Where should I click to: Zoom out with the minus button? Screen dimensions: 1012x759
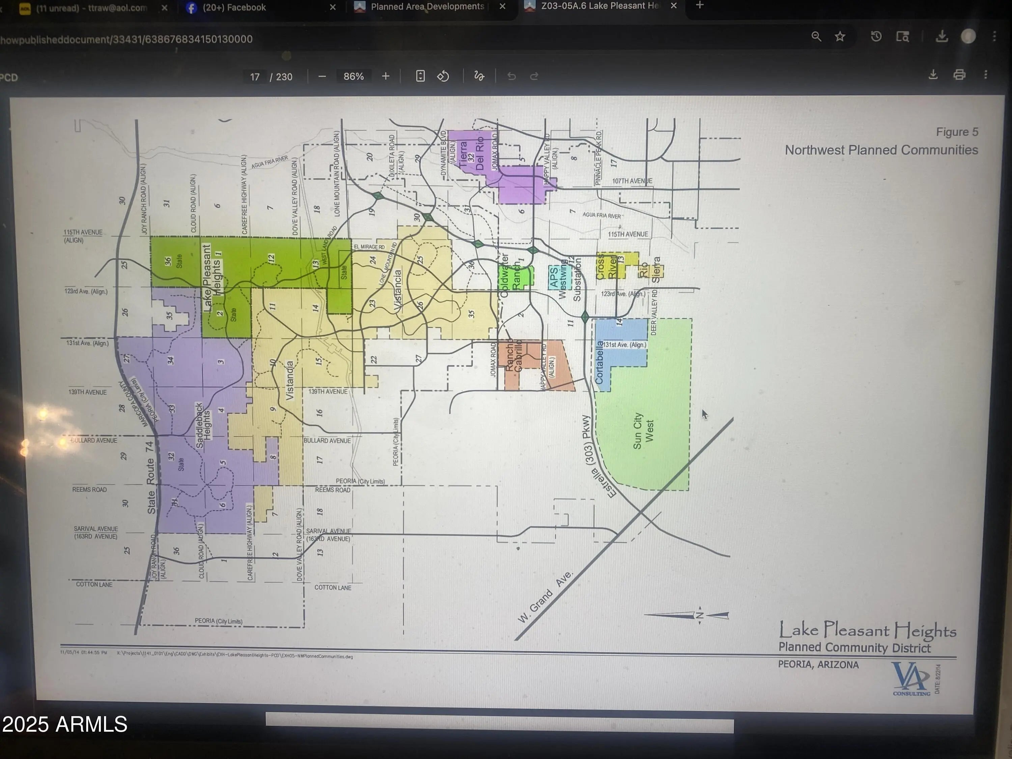[x=322, y=76]
